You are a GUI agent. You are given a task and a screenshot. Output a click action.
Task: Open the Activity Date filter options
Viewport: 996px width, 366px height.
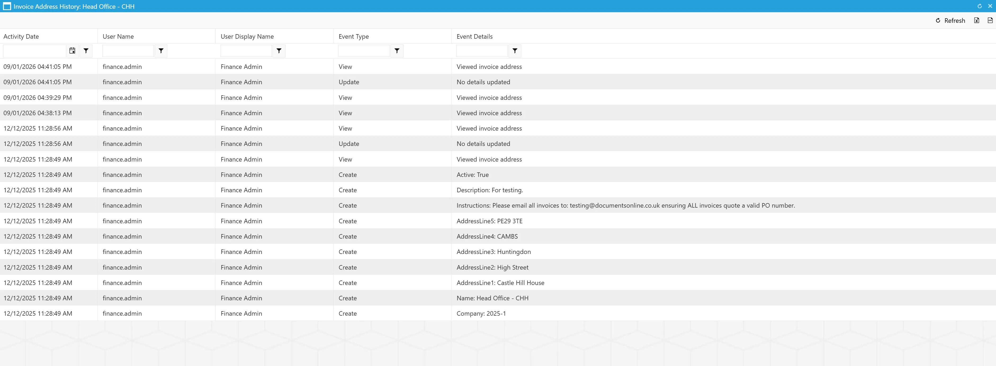(86, 51)
